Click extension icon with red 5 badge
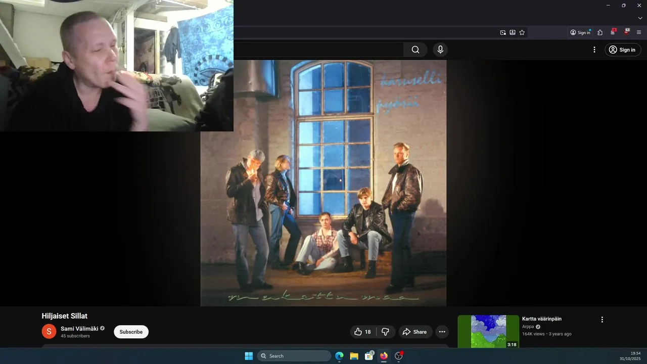The width and height of the screenshot is (647, 364). pos(613,32)
